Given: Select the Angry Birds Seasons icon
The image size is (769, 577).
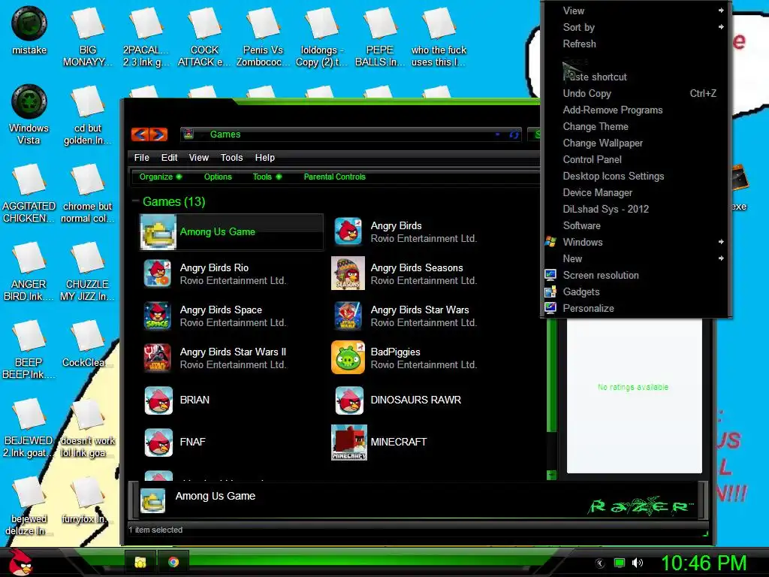Looking at the screenshot, I should click(x=348, y=273).
